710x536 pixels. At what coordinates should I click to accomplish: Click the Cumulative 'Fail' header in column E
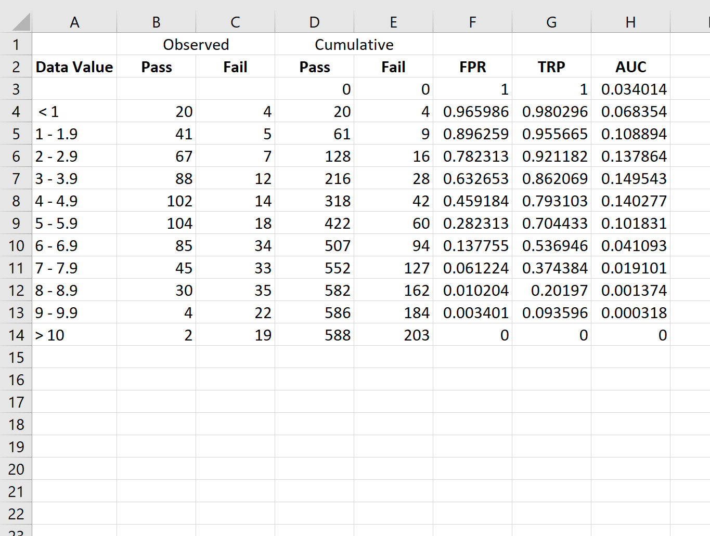click(x=393, y=67)
